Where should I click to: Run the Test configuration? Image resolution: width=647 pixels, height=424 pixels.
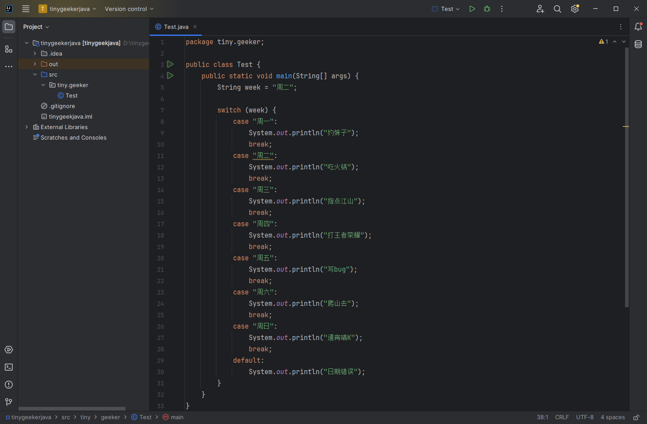(x=472, y=9)
